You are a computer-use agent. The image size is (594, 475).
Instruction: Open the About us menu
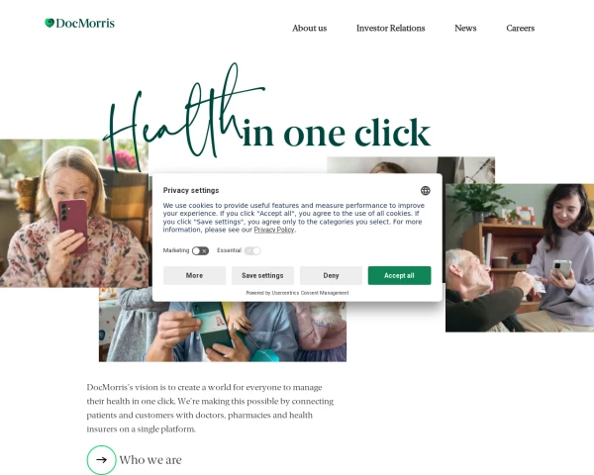click(309, 28)
